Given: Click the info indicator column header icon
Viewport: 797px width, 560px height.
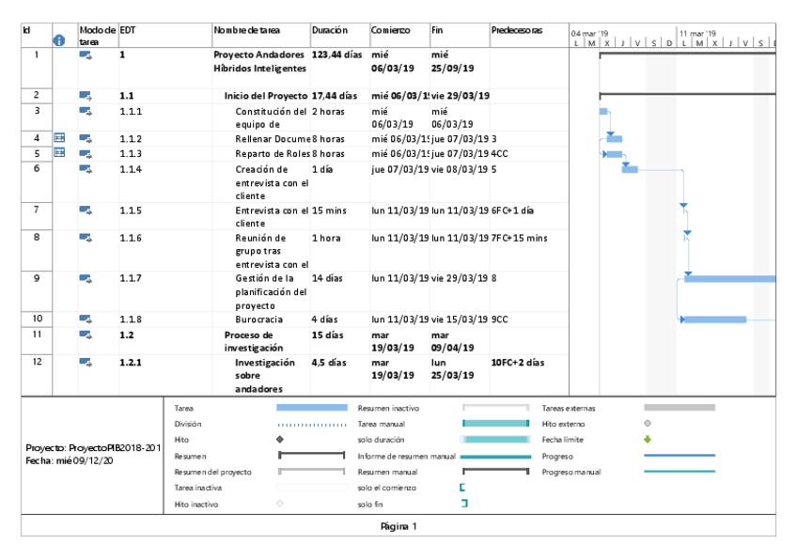Looking at the screenshot, I should click(x=58, y=40).
